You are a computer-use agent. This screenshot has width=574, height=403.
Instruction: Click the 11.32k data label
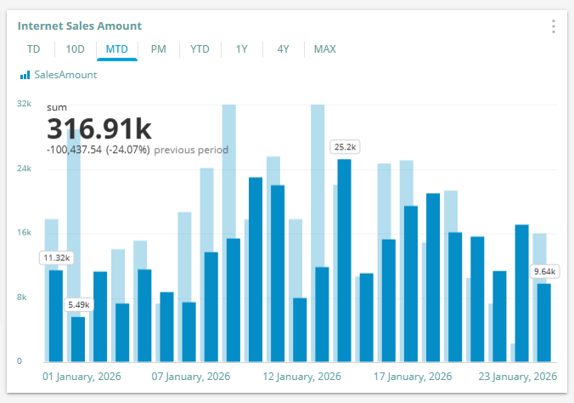tap(56, 258)
